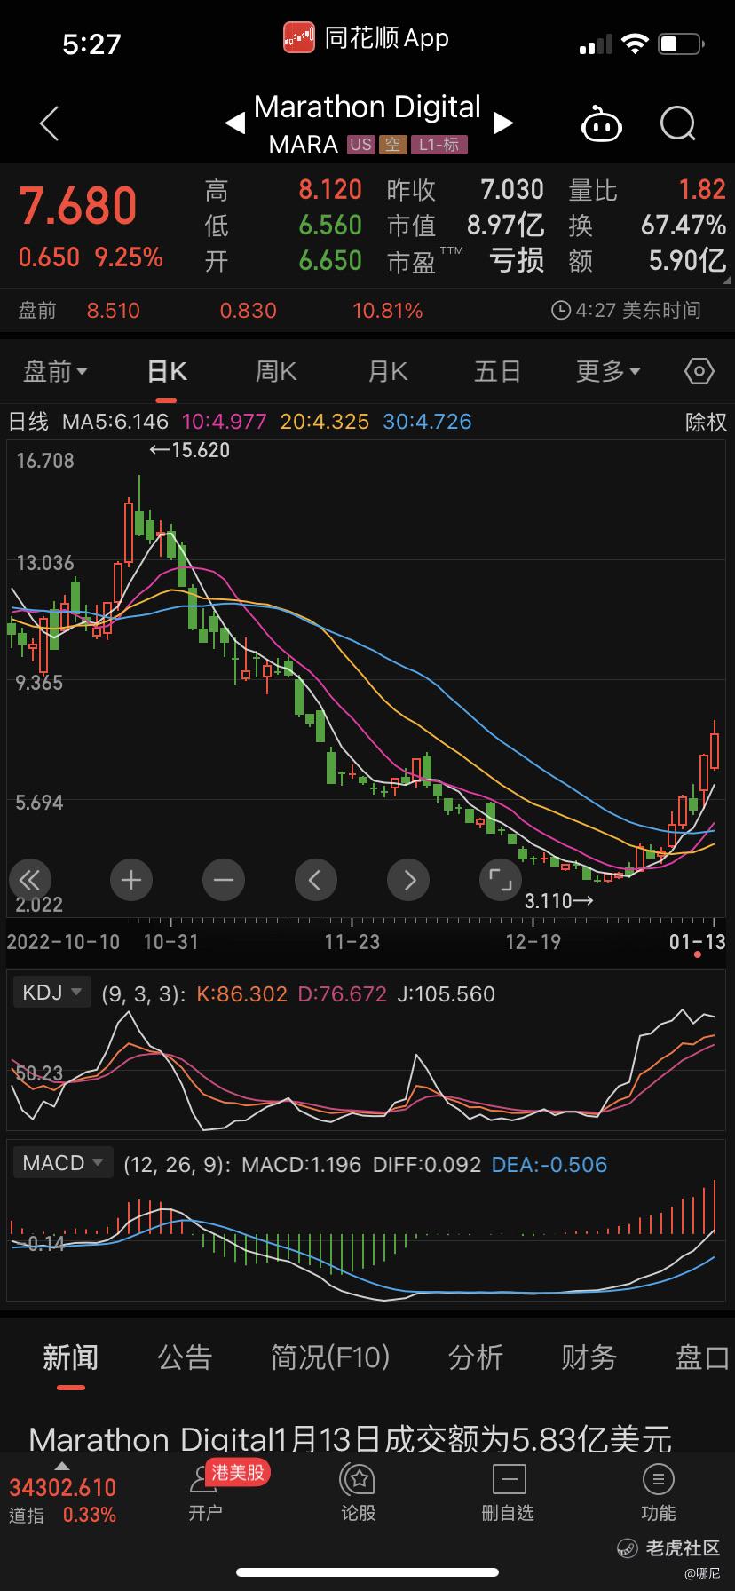Screen dimensions: 735x1591
Task: Go to next stock with right triangle
Action: [503, 123]
